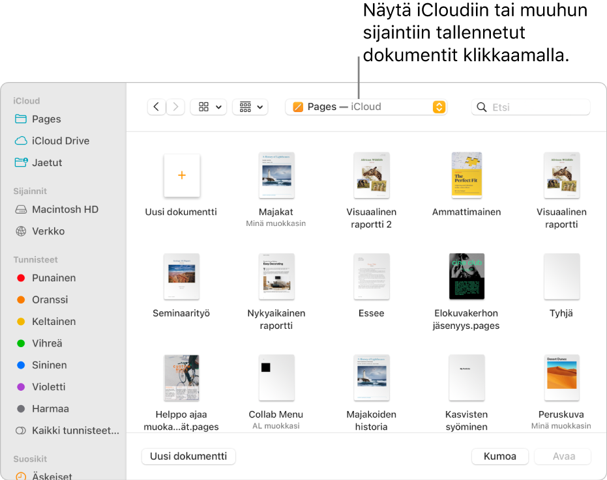This screenshot has width=607, height=480.
Task: Expand the view style chevron
Action: (x=217, y=107)
